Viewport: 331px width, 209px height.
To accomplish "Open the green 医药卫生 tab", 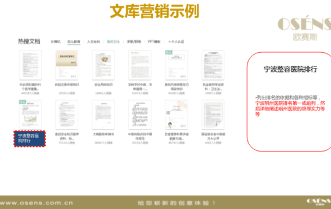I will point(113,42).
